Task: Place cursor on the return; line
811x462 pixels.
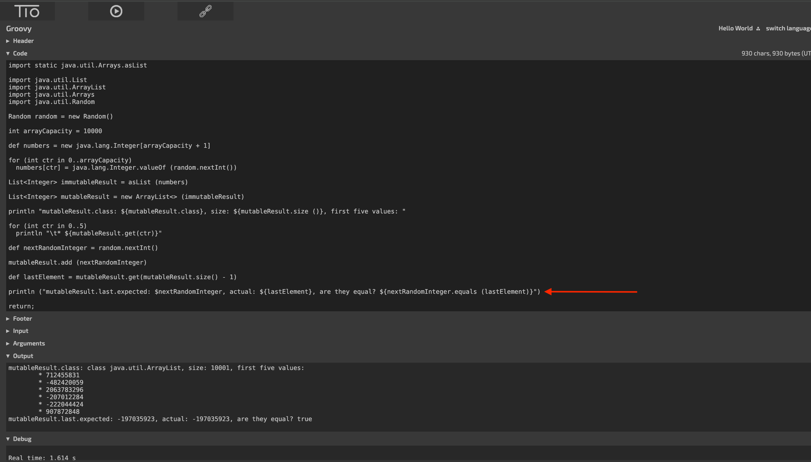Action: pos(21,306)
